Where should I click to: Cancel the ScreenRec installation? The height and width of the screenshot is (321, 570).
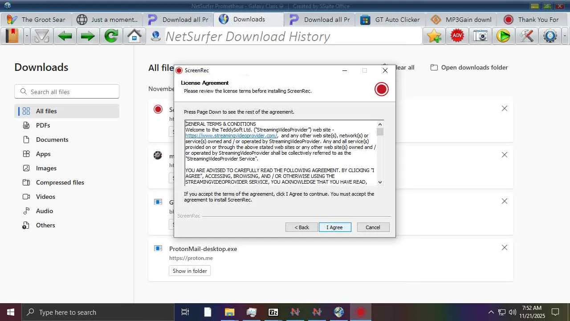tap(373, 227)
